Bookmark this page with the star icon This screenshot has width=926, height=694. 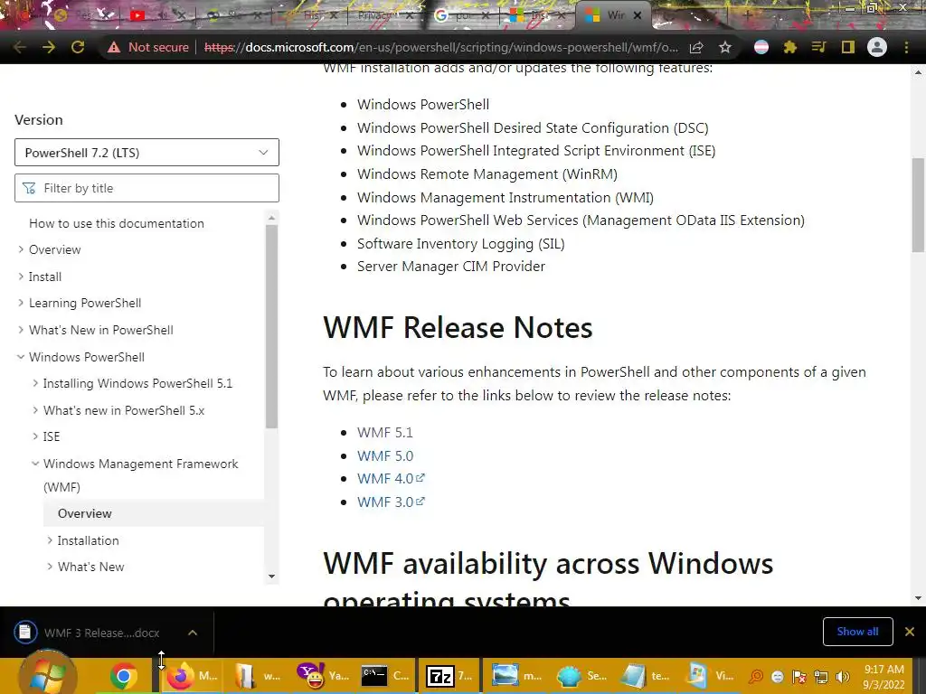[725, 47]
